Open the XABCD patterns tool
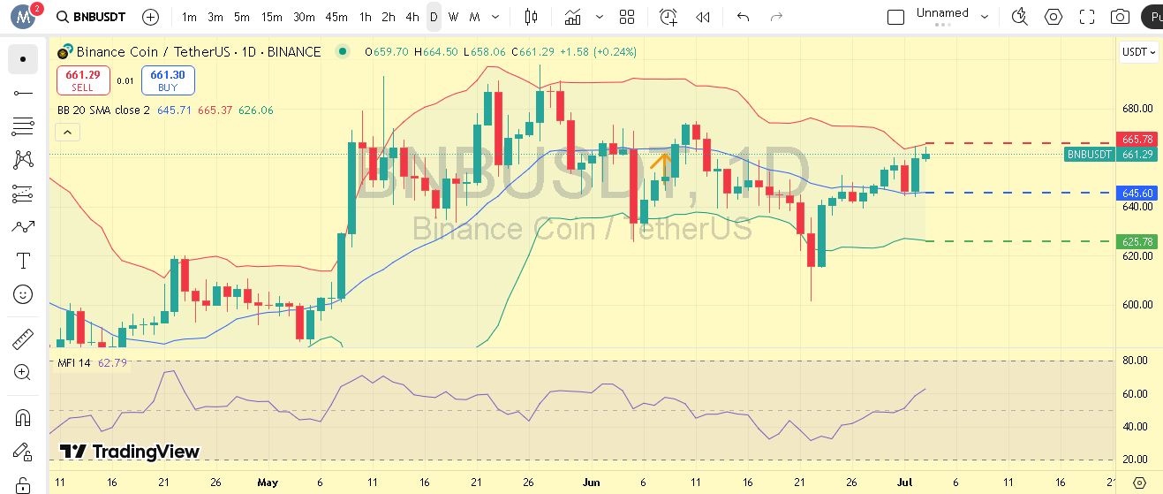 click(23, 160)
